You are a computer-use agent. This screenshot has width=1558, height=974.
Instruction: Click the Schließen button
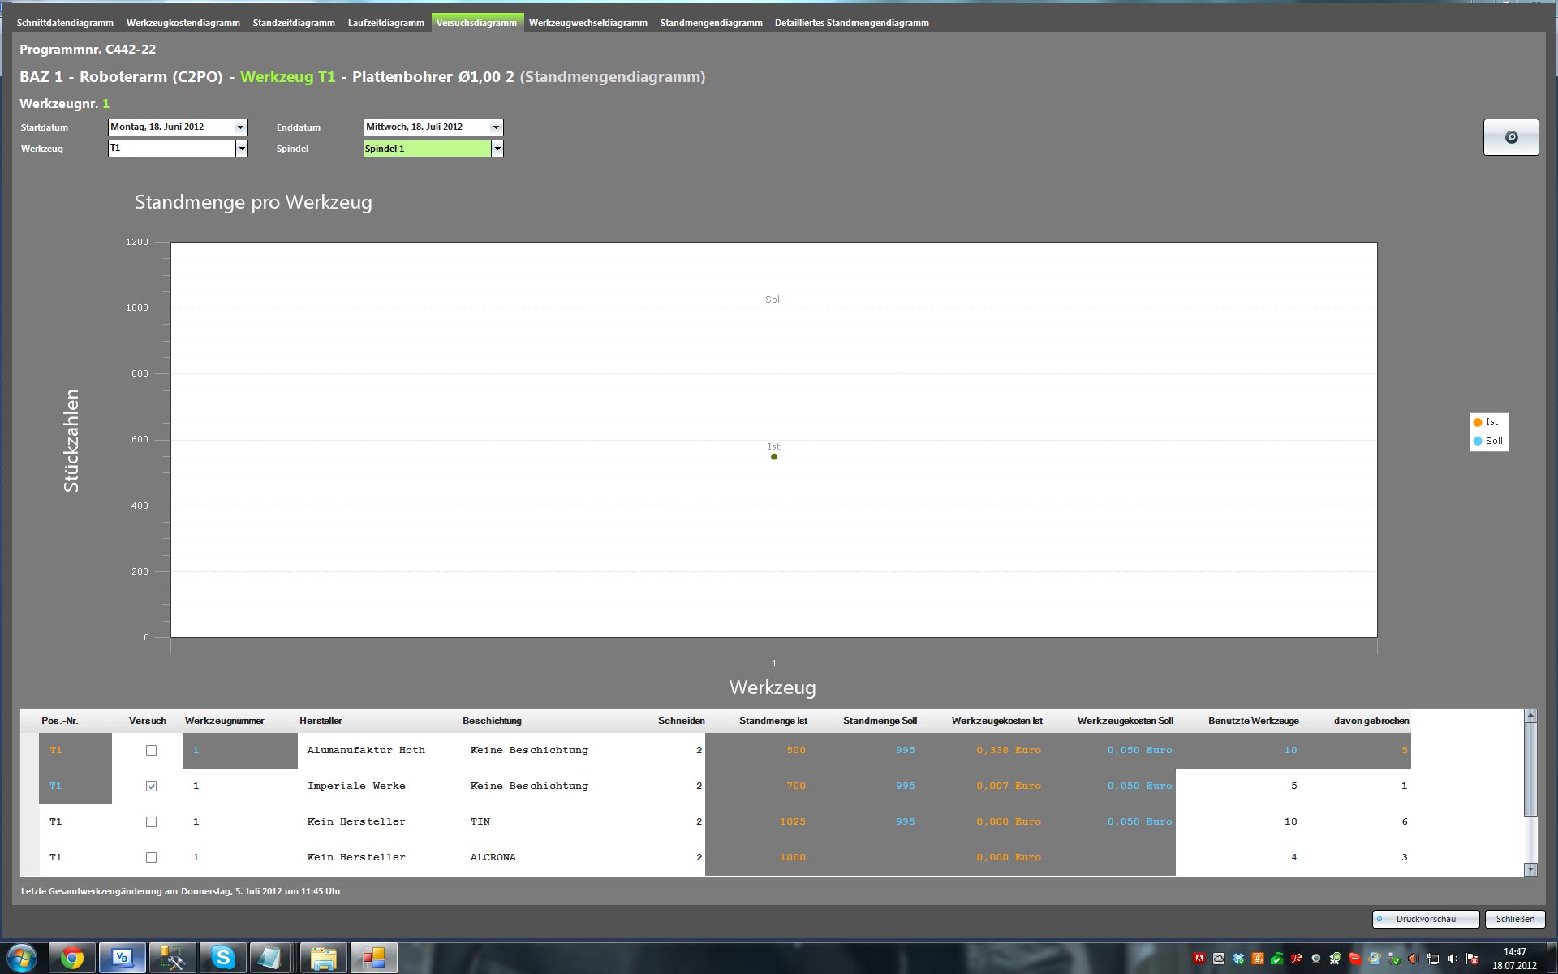pyautogui.click(x=1514, y=919)
